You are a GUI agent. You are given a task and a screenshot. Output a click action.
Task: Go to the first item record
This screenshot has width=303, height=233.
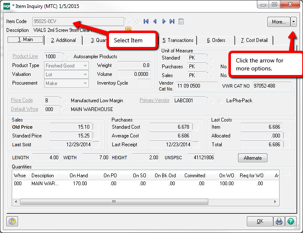[146, 21]
